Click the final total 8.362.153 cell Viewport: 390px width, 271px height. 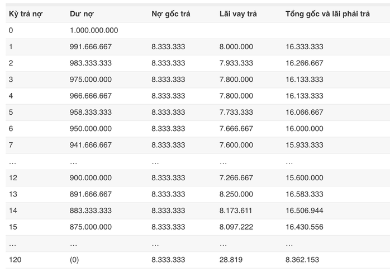click(x=302, y=260)
